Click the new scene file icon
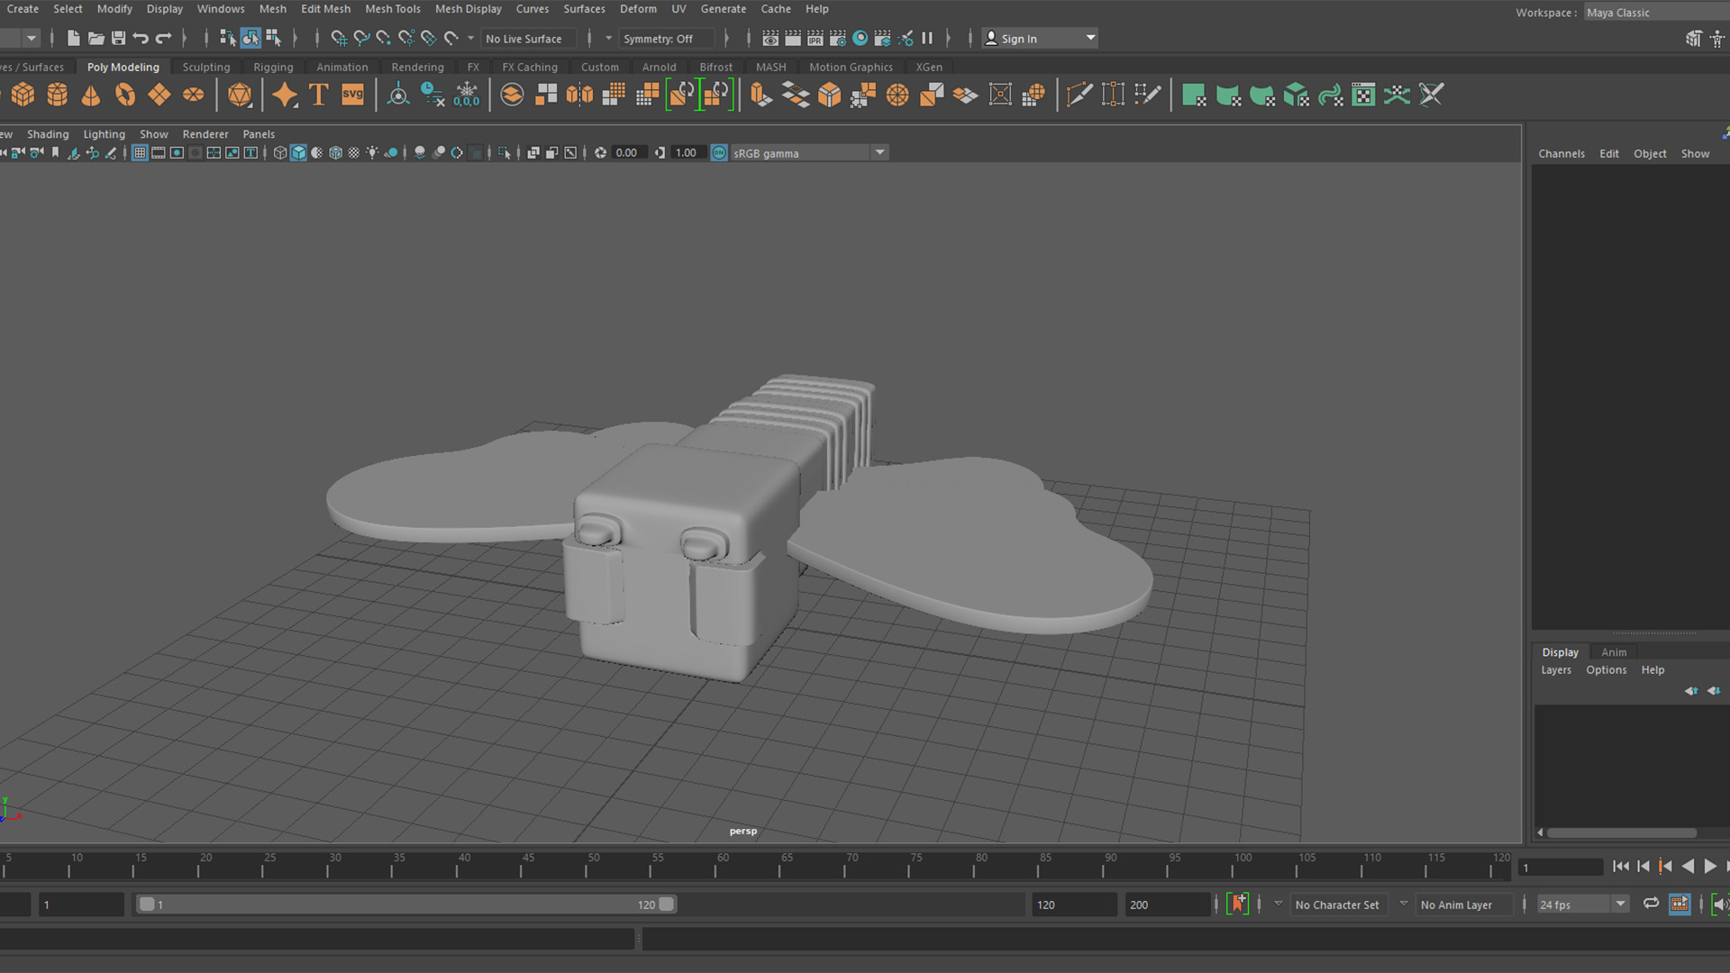1730x973 pixels. pyautogui.click(x=74, y=38)
